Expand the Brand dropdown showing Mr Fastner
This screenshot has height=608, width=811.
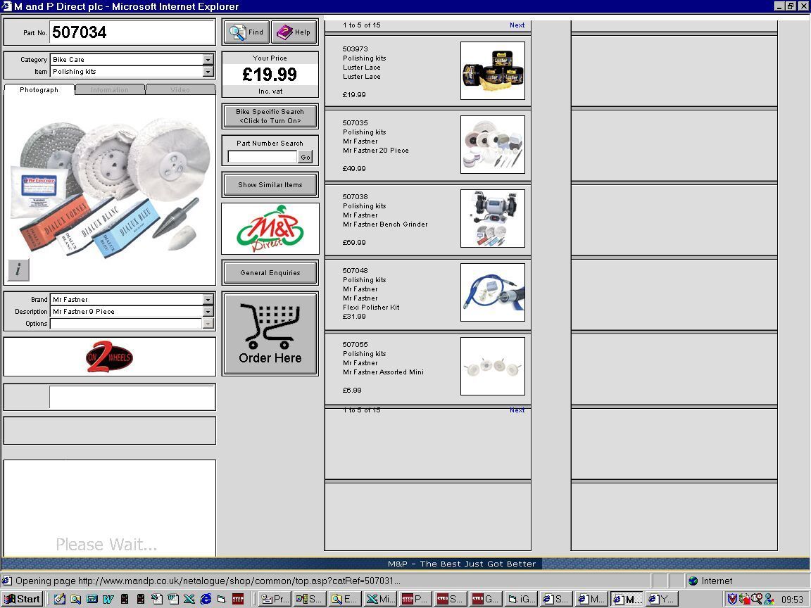(208, 300)
